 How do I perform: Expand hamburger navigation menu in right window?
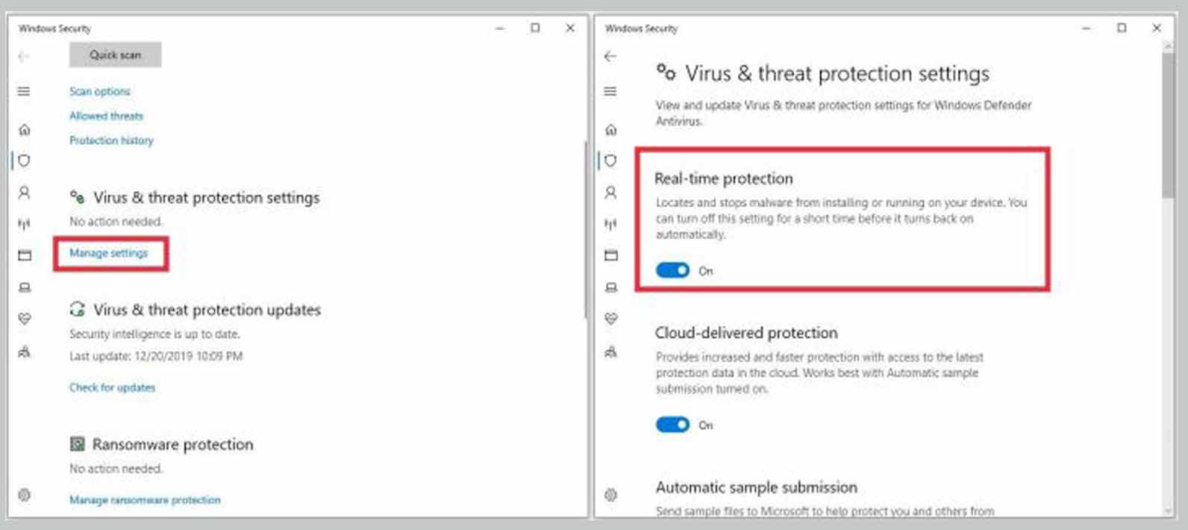coord(610,91)
